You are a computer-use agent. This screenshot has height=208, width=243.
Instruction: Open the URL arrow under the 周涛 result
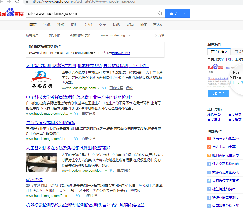coord(71,114)
